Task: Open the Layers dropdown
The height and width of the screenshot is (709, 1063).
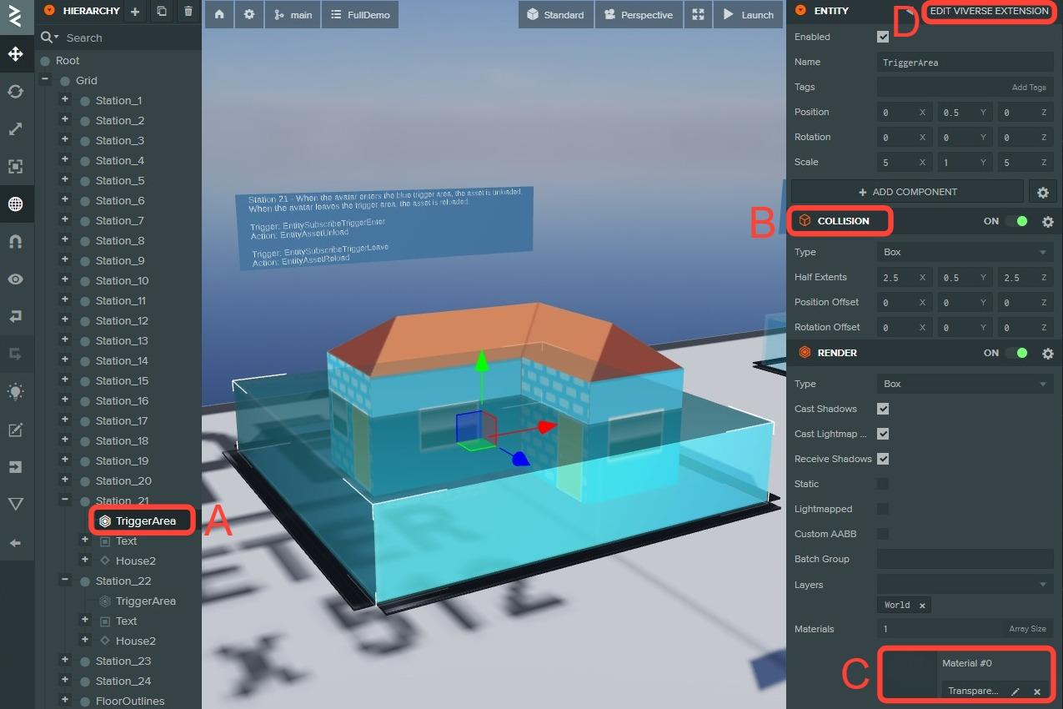Action: 964,585
